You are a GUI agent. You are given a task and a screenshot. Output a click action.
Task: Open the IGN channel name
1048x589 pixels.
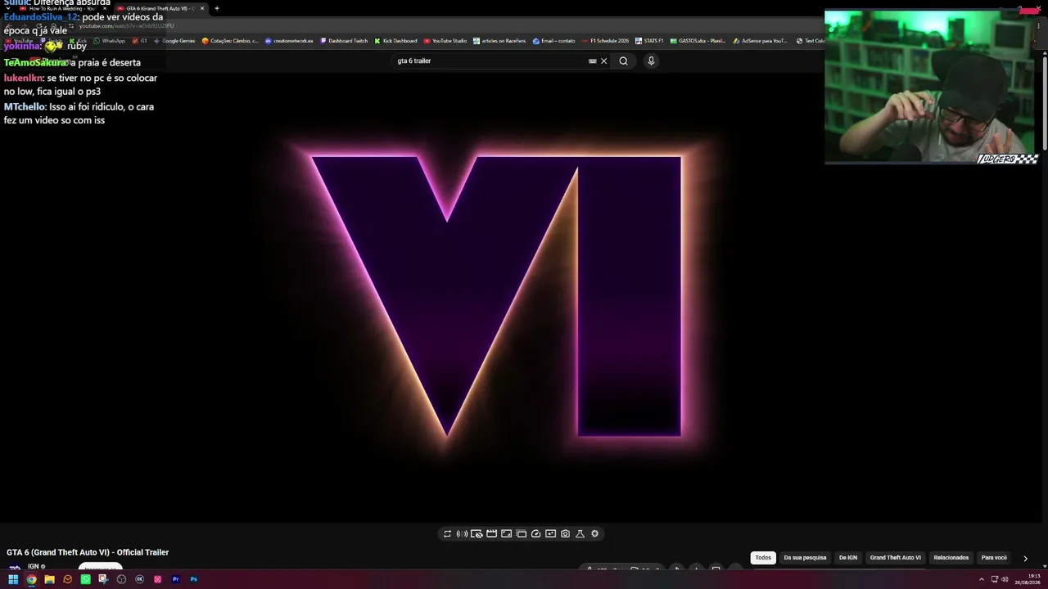point(34,566)
